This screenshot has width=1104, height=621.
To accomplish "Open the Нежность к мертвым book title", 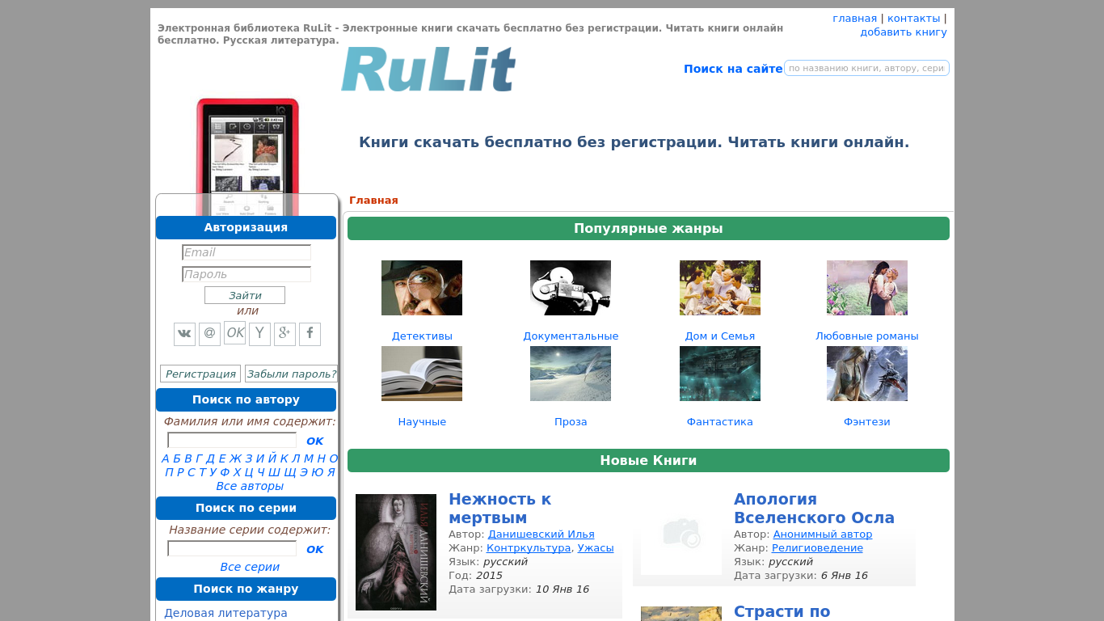I will tap(499, 509).
